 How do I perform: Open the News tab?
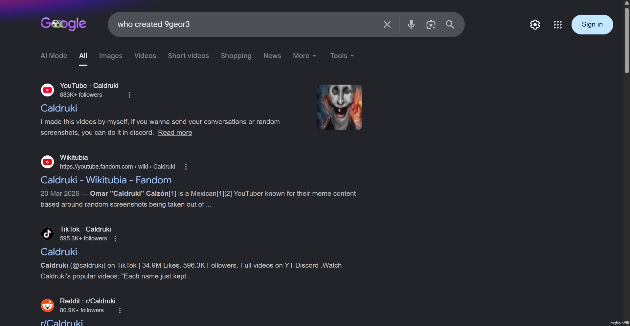pyautogui.click(x=272, y=56)
